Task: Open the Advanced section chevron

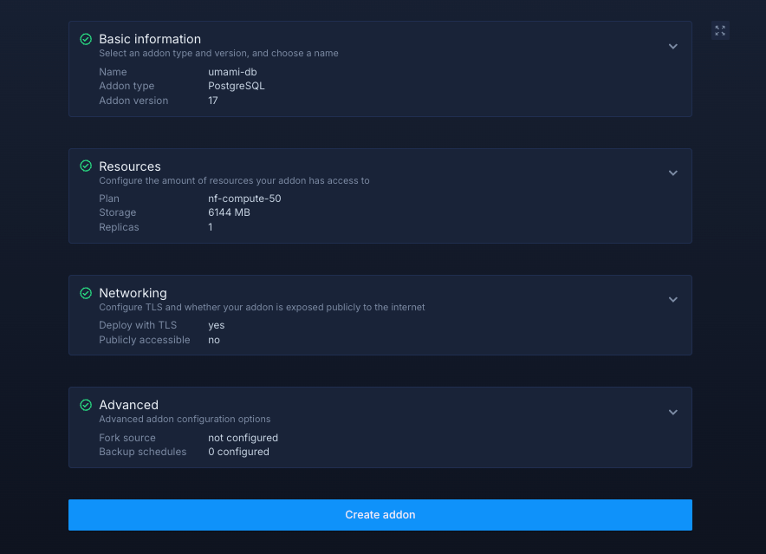Action: pos(673,412)
